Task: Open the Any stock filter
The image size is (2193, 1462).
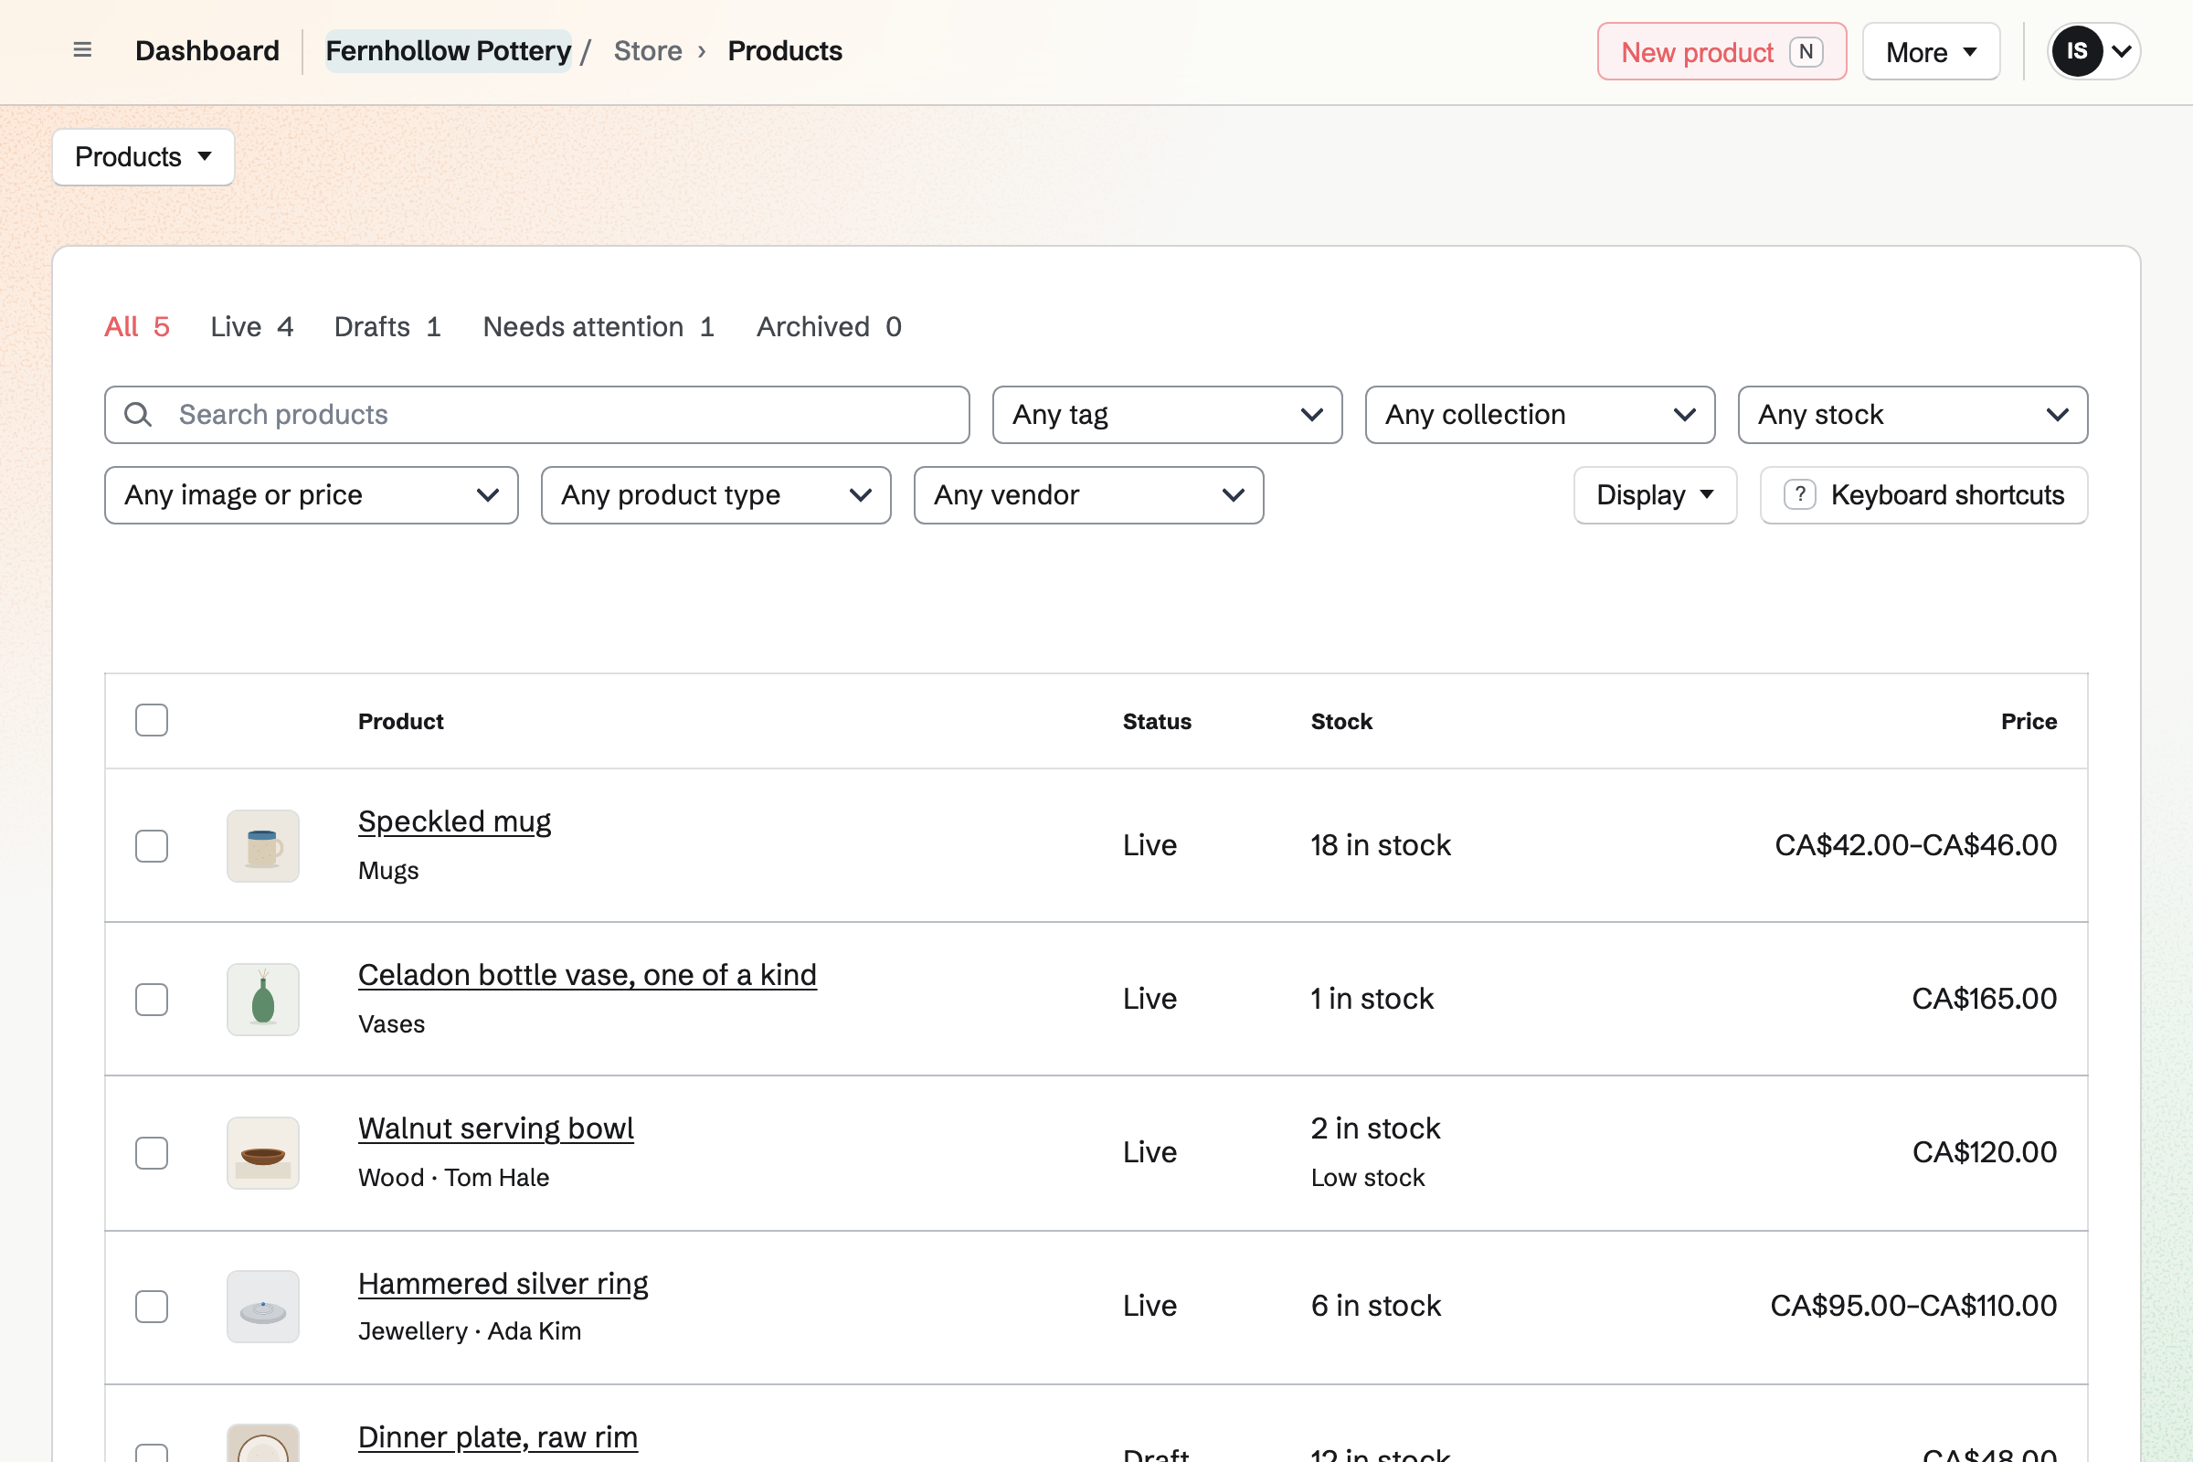Action: click(x=1913, y=415)
